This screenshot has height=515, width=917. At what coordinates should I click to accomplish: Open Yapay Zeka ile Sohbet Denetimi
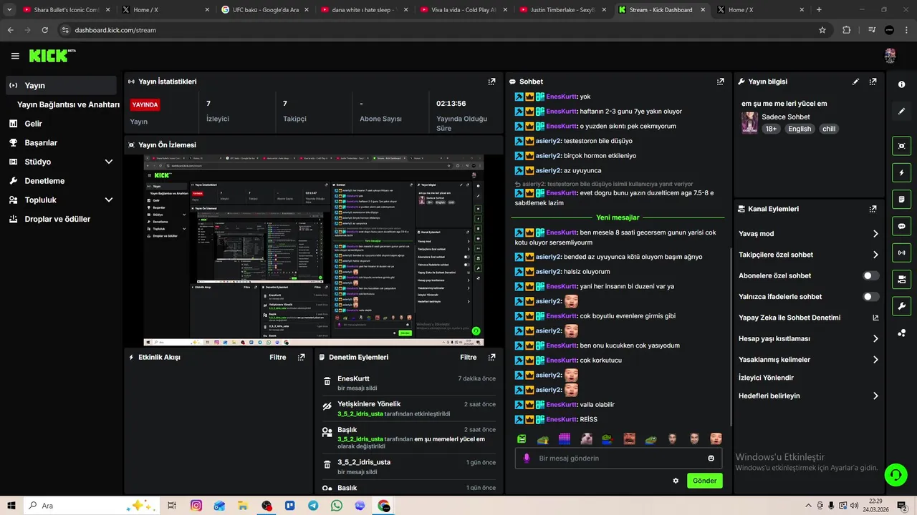(x=809, y=318)
